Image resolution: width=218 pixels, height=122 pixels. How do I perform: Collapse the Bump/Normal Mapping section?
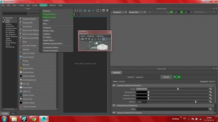pyautogui.click(x=114, y=105)
